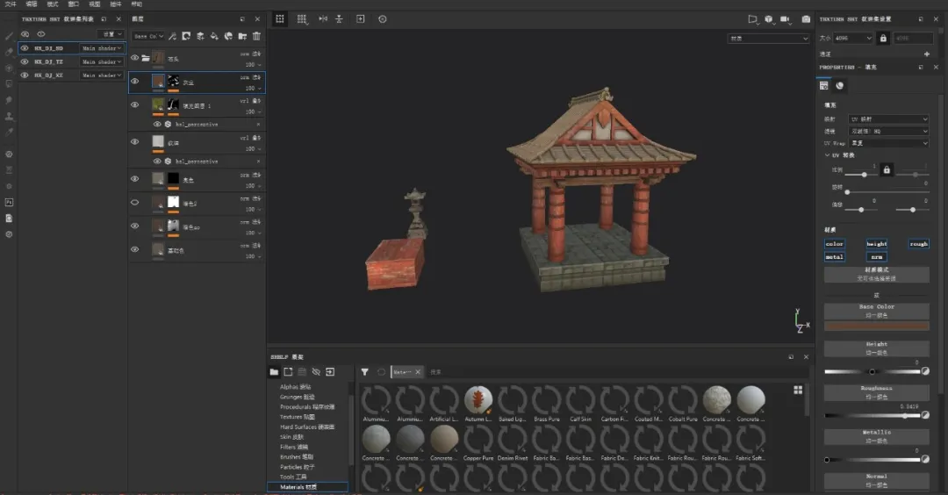
Task: Delete the layer with the trash icon
Action: 256,36
